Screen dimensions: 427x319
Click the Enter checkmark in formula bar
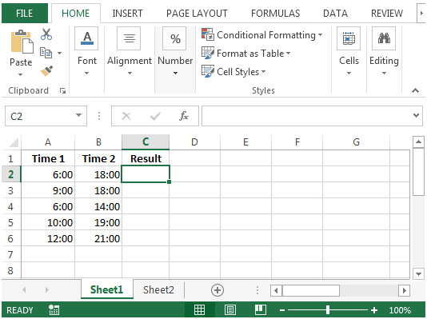tap(155, 116)
